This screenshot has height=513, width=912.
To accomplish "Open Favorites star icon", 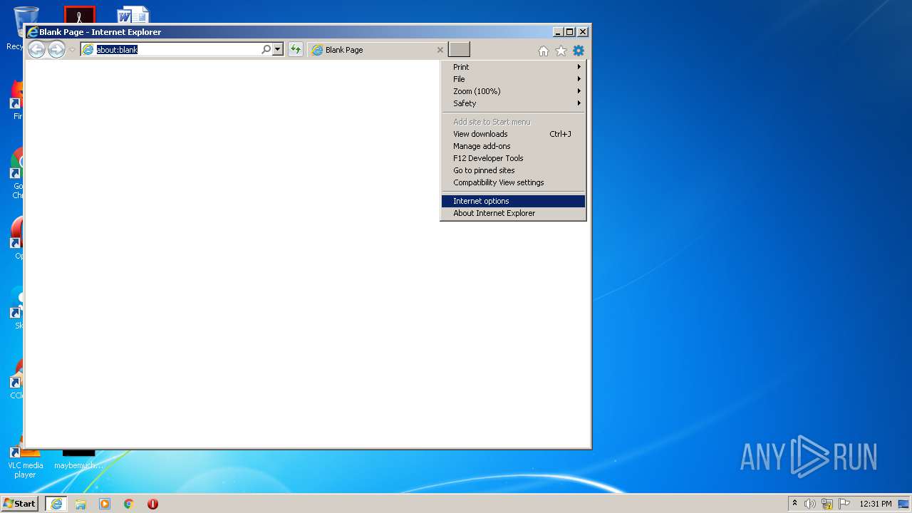I will coord(561,51).
